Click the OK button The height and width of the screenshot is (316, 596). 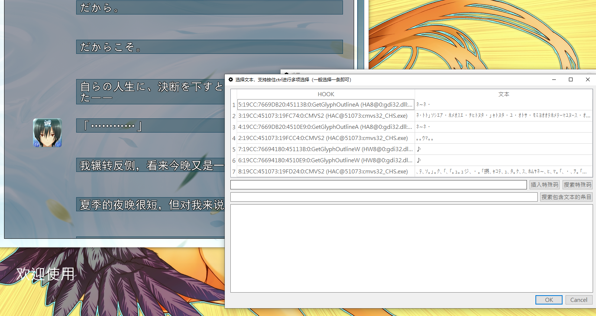(x=549, y=300)
